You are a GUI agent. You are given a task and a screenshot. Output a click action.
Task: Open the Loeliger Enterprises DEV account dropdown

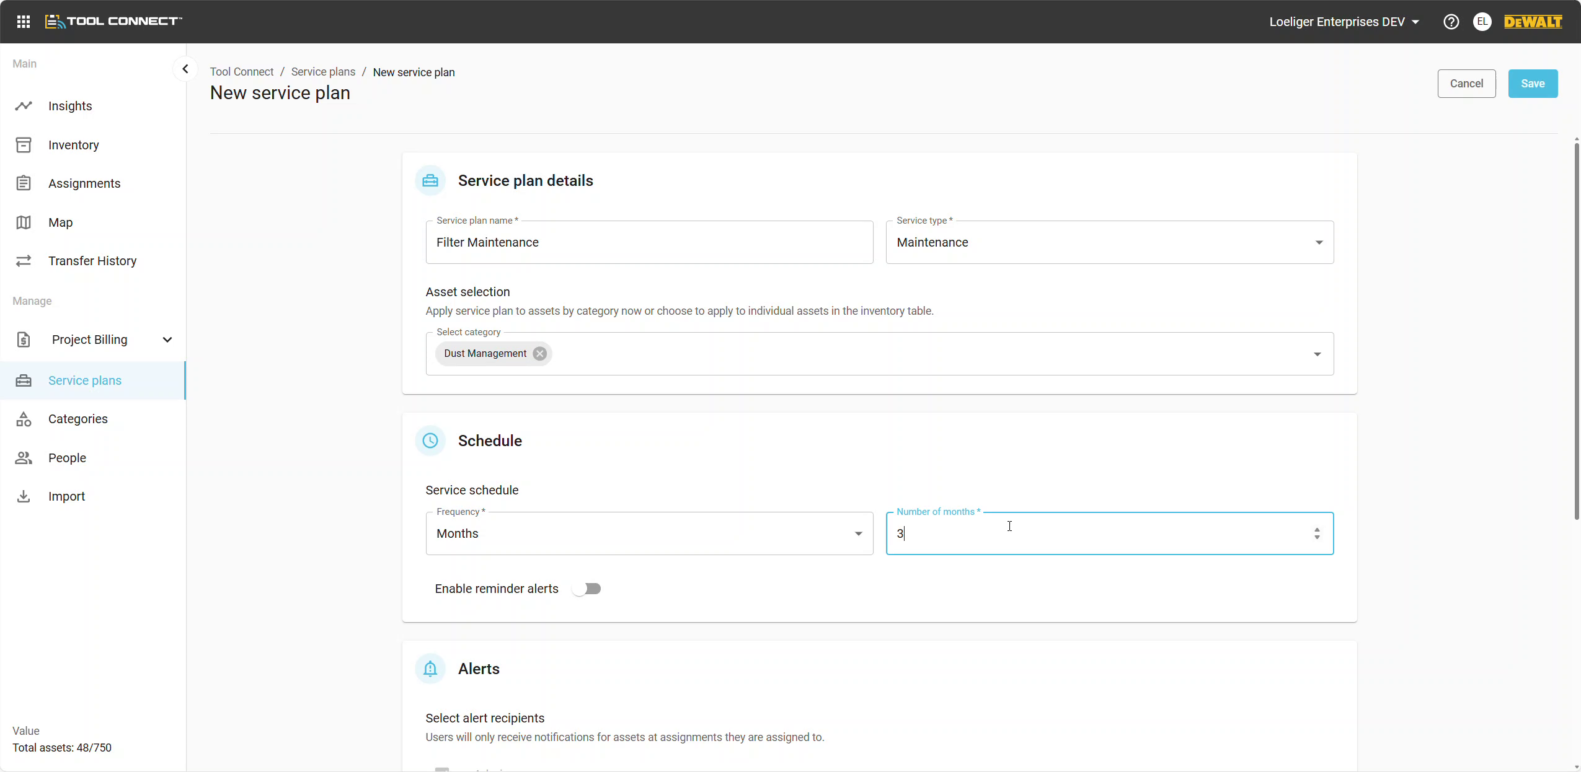pyautogui.click(x=1344, y=22)
